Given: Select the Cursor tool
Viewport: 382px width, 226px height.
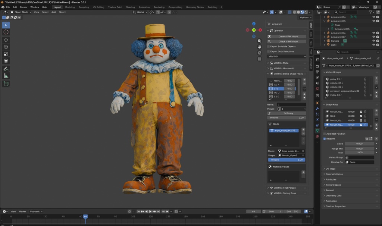Looking at the screenshot, I should coord(6,32).
